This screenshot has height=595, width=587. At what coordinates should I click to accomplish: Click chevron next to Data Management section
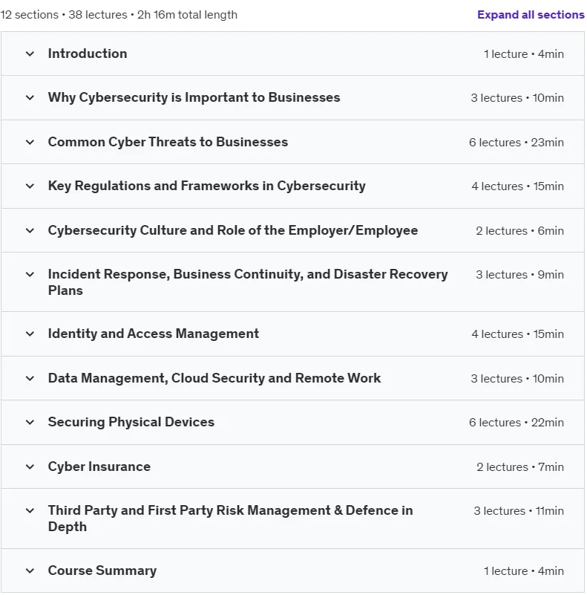[x=30, y=378]
